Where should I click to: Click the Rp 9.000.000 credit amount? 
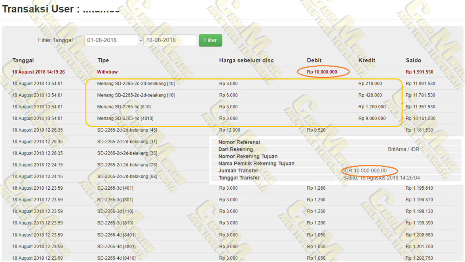tap(372, 119)
